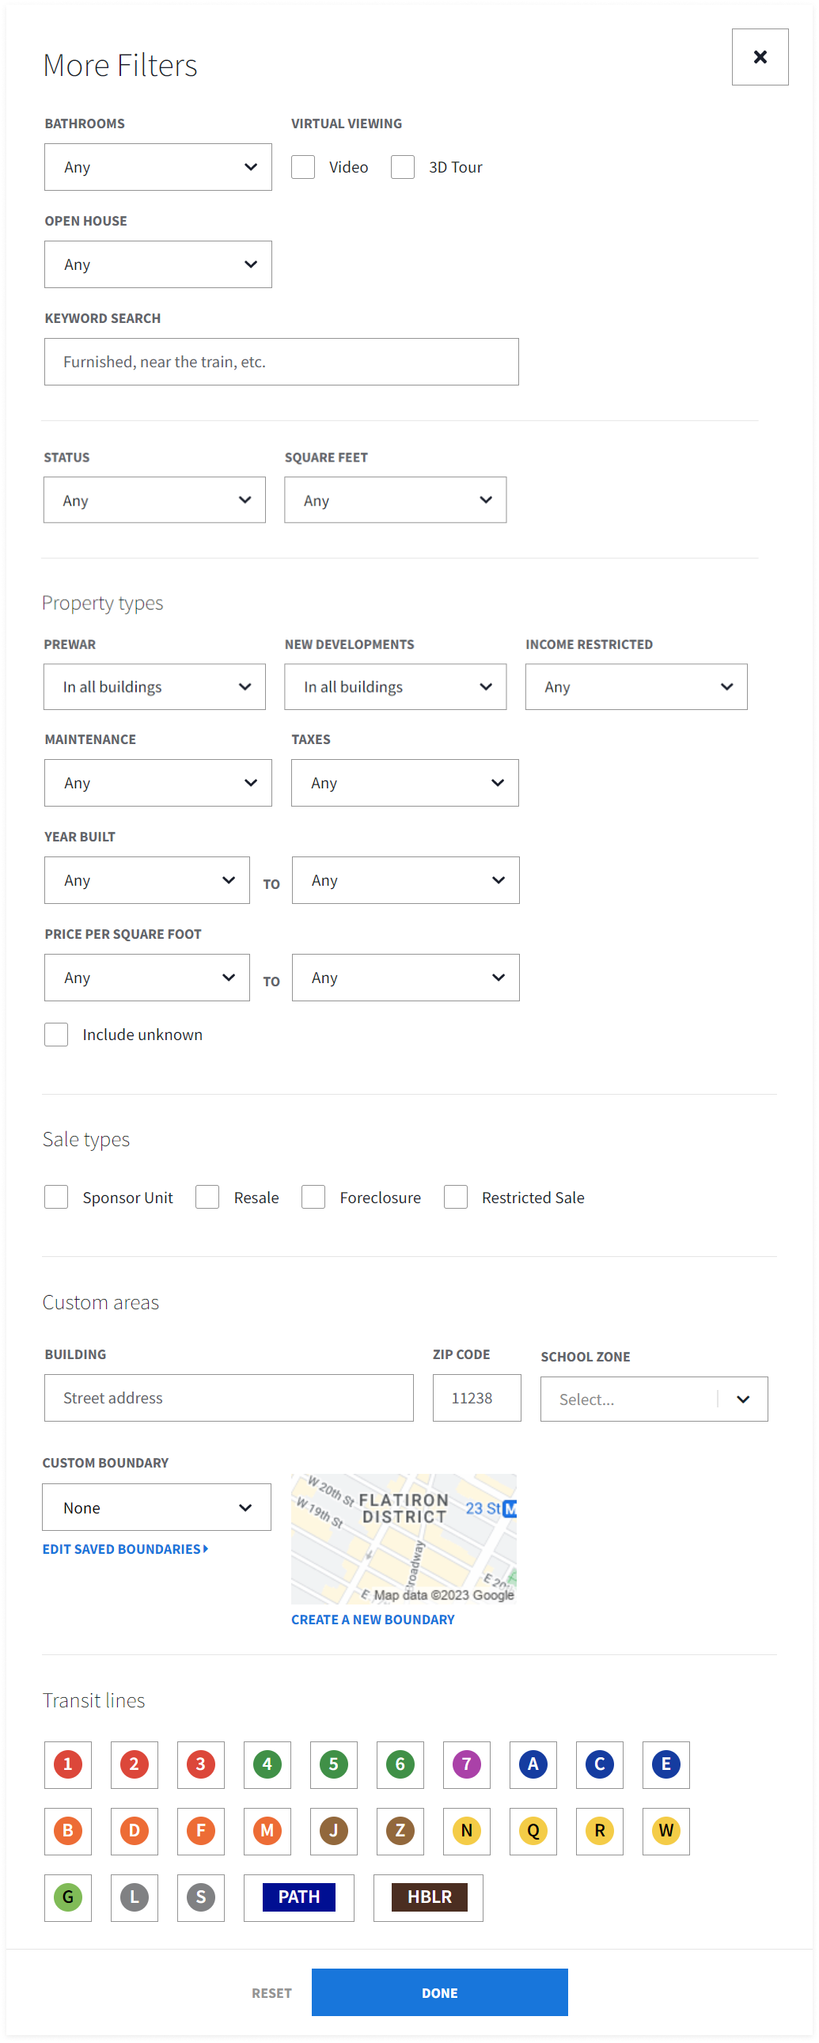Open the School Zone select menu

654,1399
